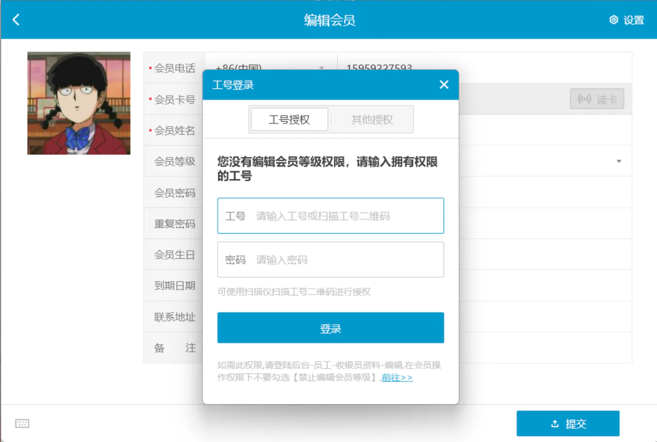This screenshot has height=442, width=657.
Task: Select the 会员生日 label
Action: tap(175, 255)
